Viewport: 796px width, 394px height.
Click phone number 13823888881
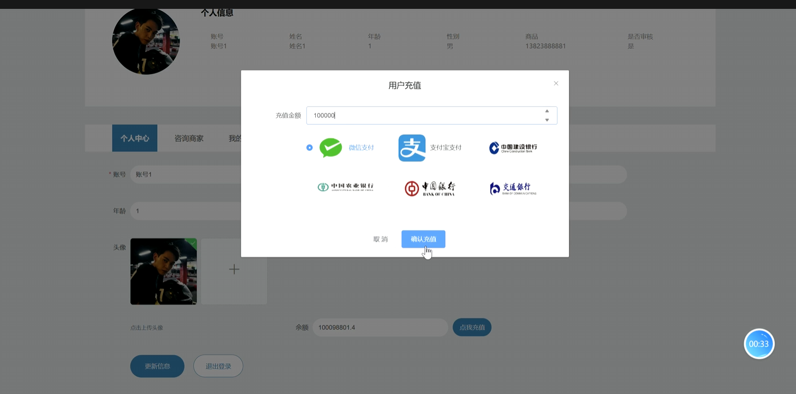coord(545,46)
